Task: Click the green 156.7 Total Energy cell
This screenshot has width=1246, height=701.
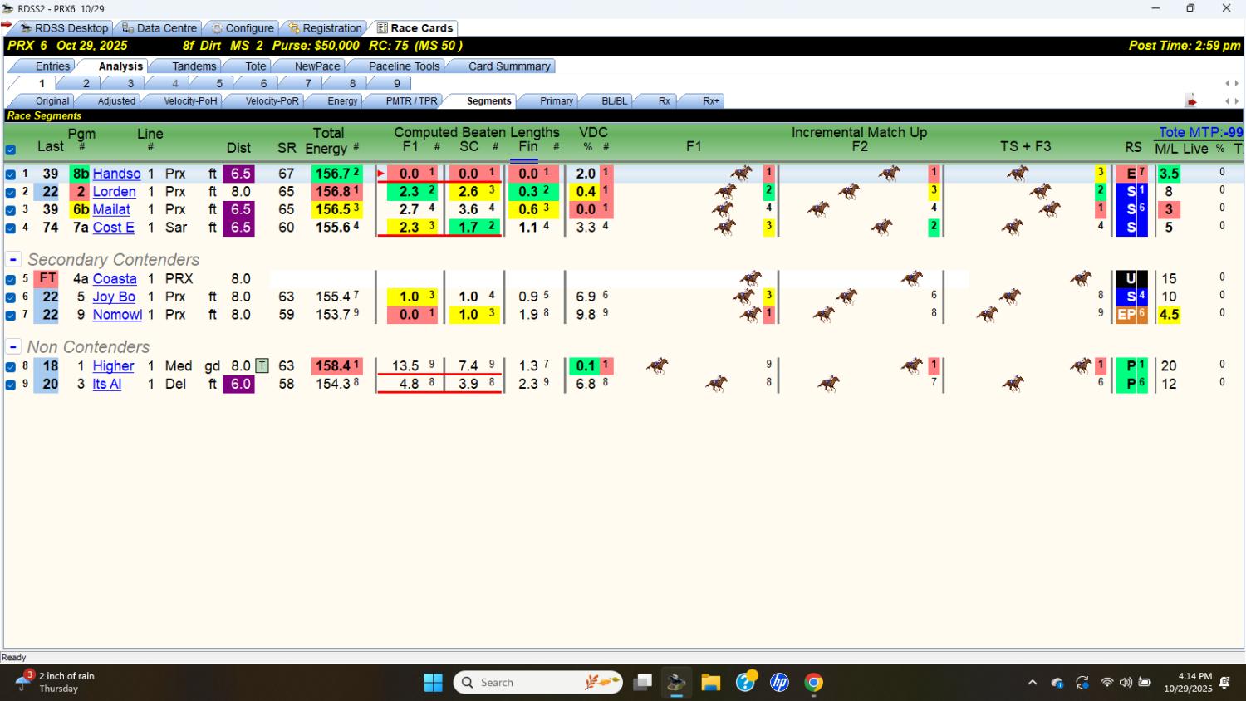Action: tap(336, 174)
